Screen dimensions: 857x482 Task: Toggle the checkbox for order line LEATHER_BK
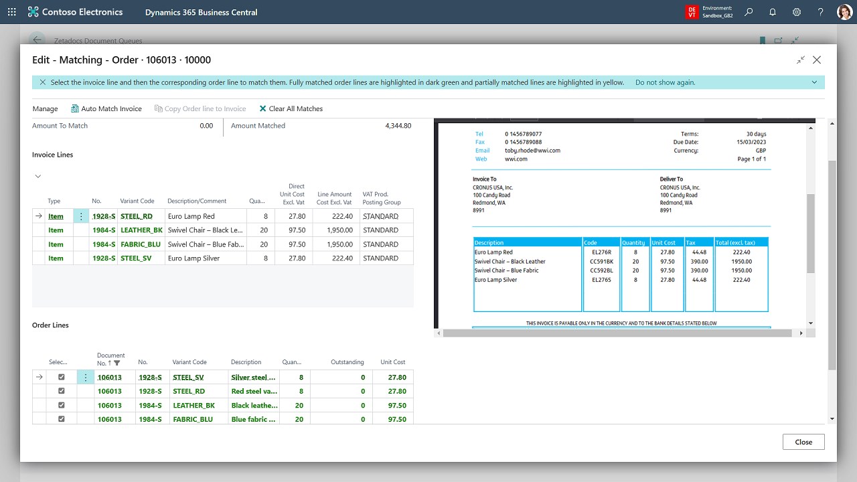[62, 405]
